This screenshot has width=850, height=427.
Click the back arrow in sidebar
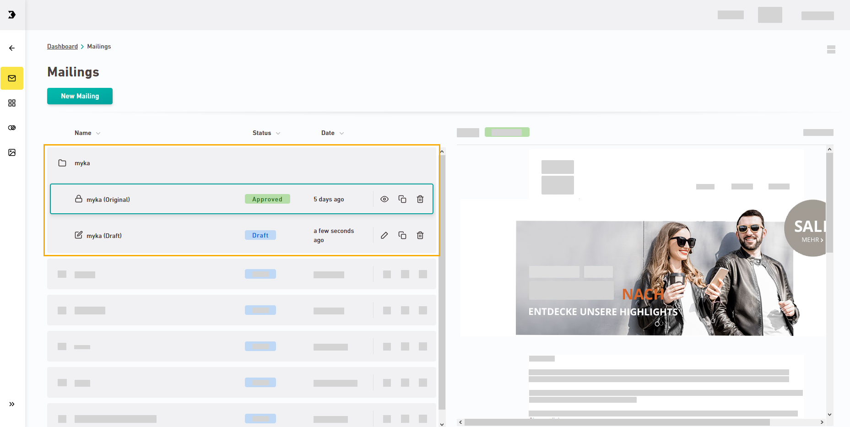click(x=12, y=48)
